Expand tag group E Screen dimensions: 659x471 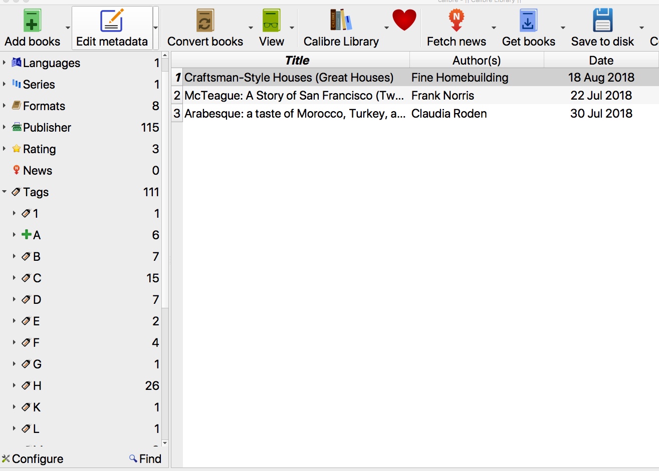(15, 321)
